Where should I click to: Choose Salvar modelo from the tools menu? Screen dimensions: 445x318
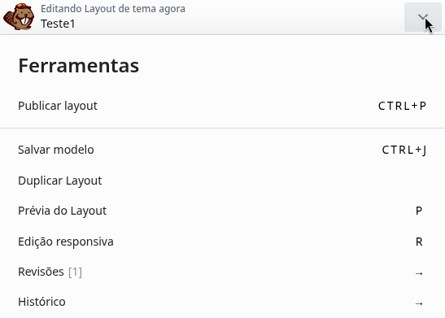click(223, 150)
